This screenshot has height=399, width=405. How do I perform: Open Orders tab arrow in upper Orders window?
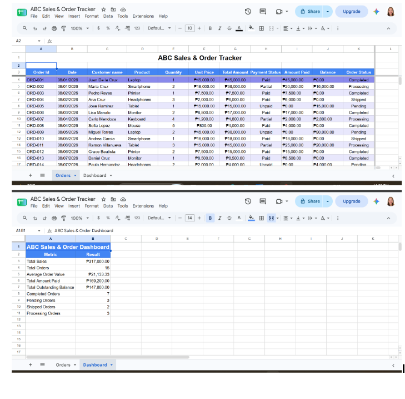(x=75, y=175)
